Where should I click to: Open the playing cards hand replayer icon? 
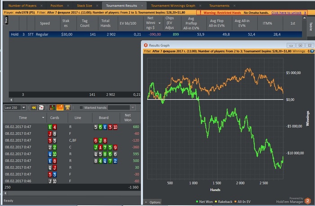point(41,107)
